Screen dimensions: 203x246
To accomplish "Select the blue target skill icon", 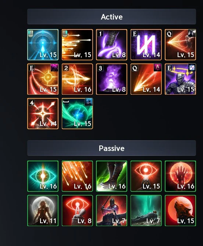I will click(43, 45).
